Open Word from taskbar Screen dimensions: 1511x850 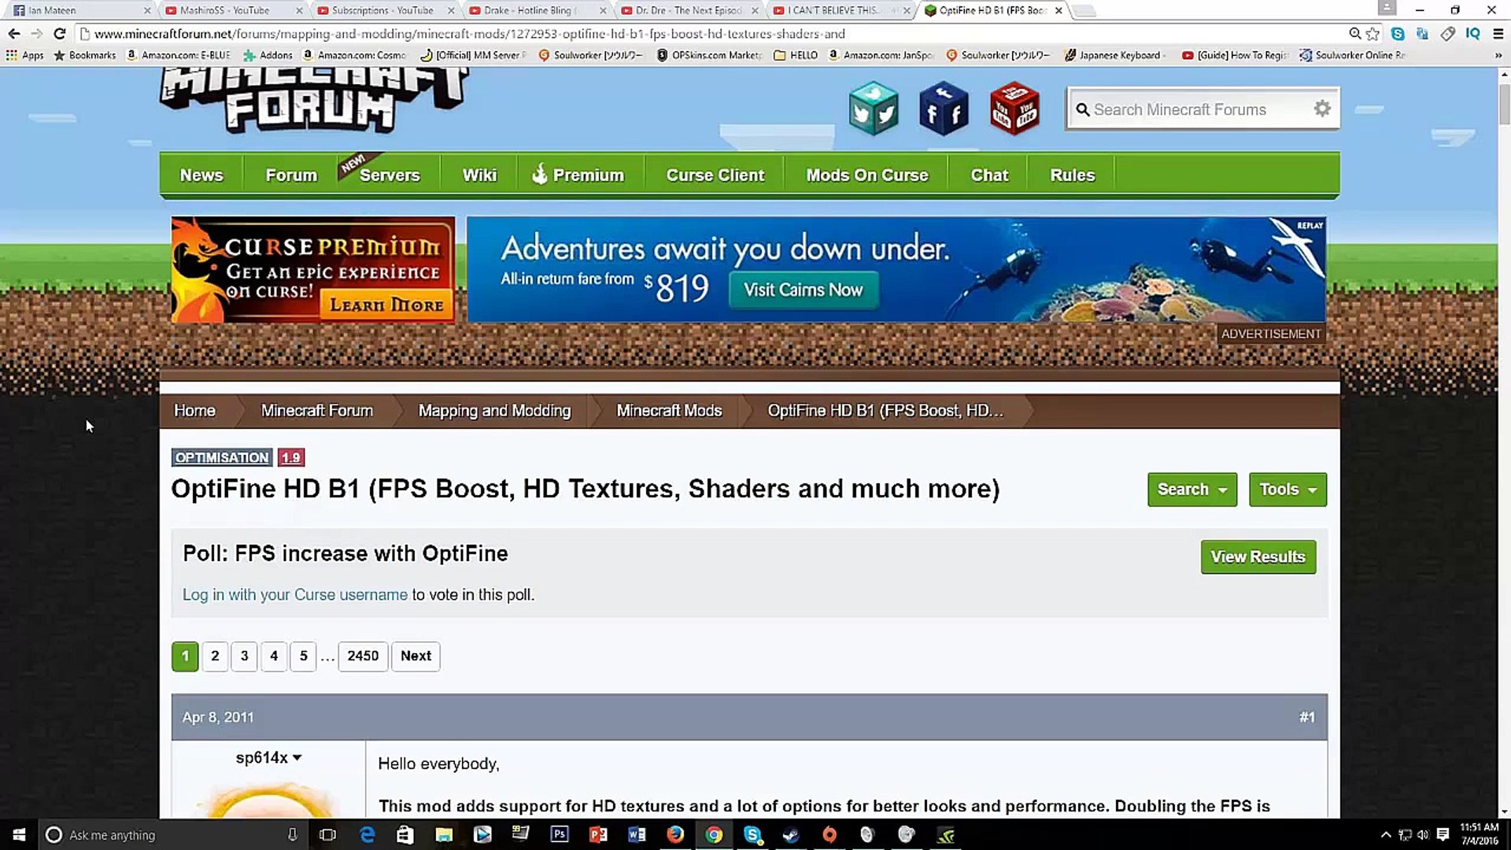click(x=637, y=834)
